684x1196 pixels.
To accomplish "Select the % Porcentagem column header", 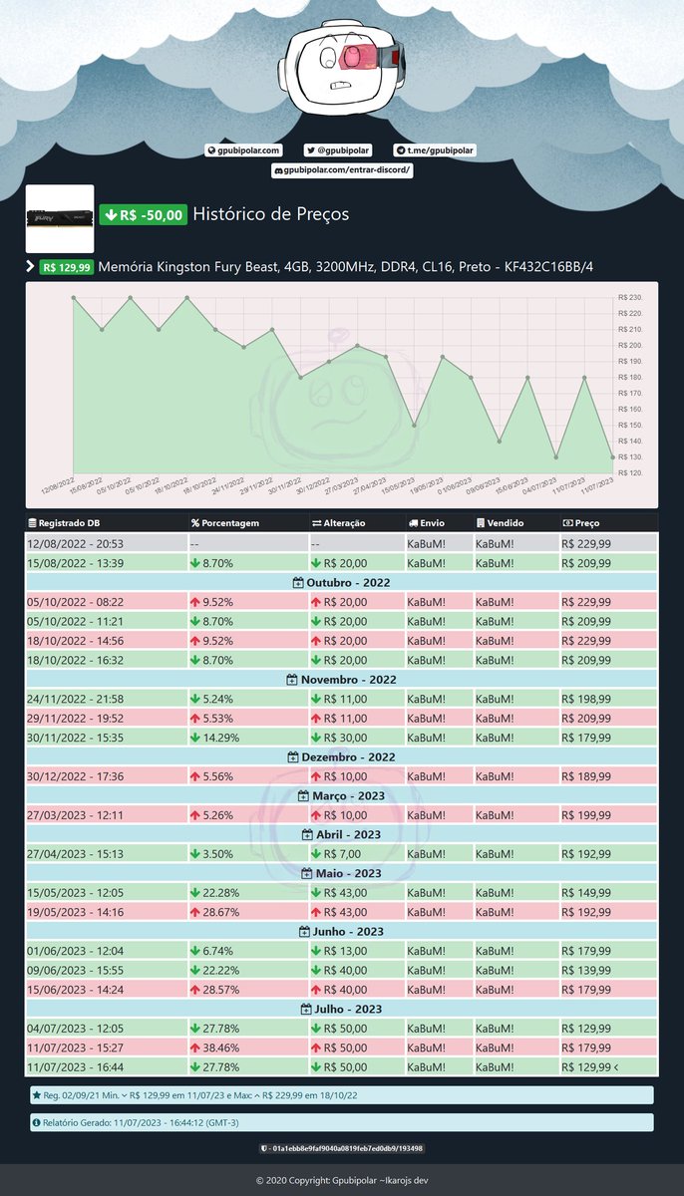I will (x=247, y=522).
